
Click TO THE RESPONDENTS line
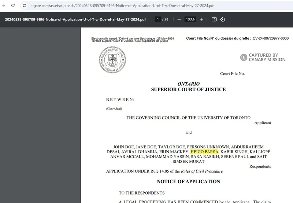coord(142,193)
